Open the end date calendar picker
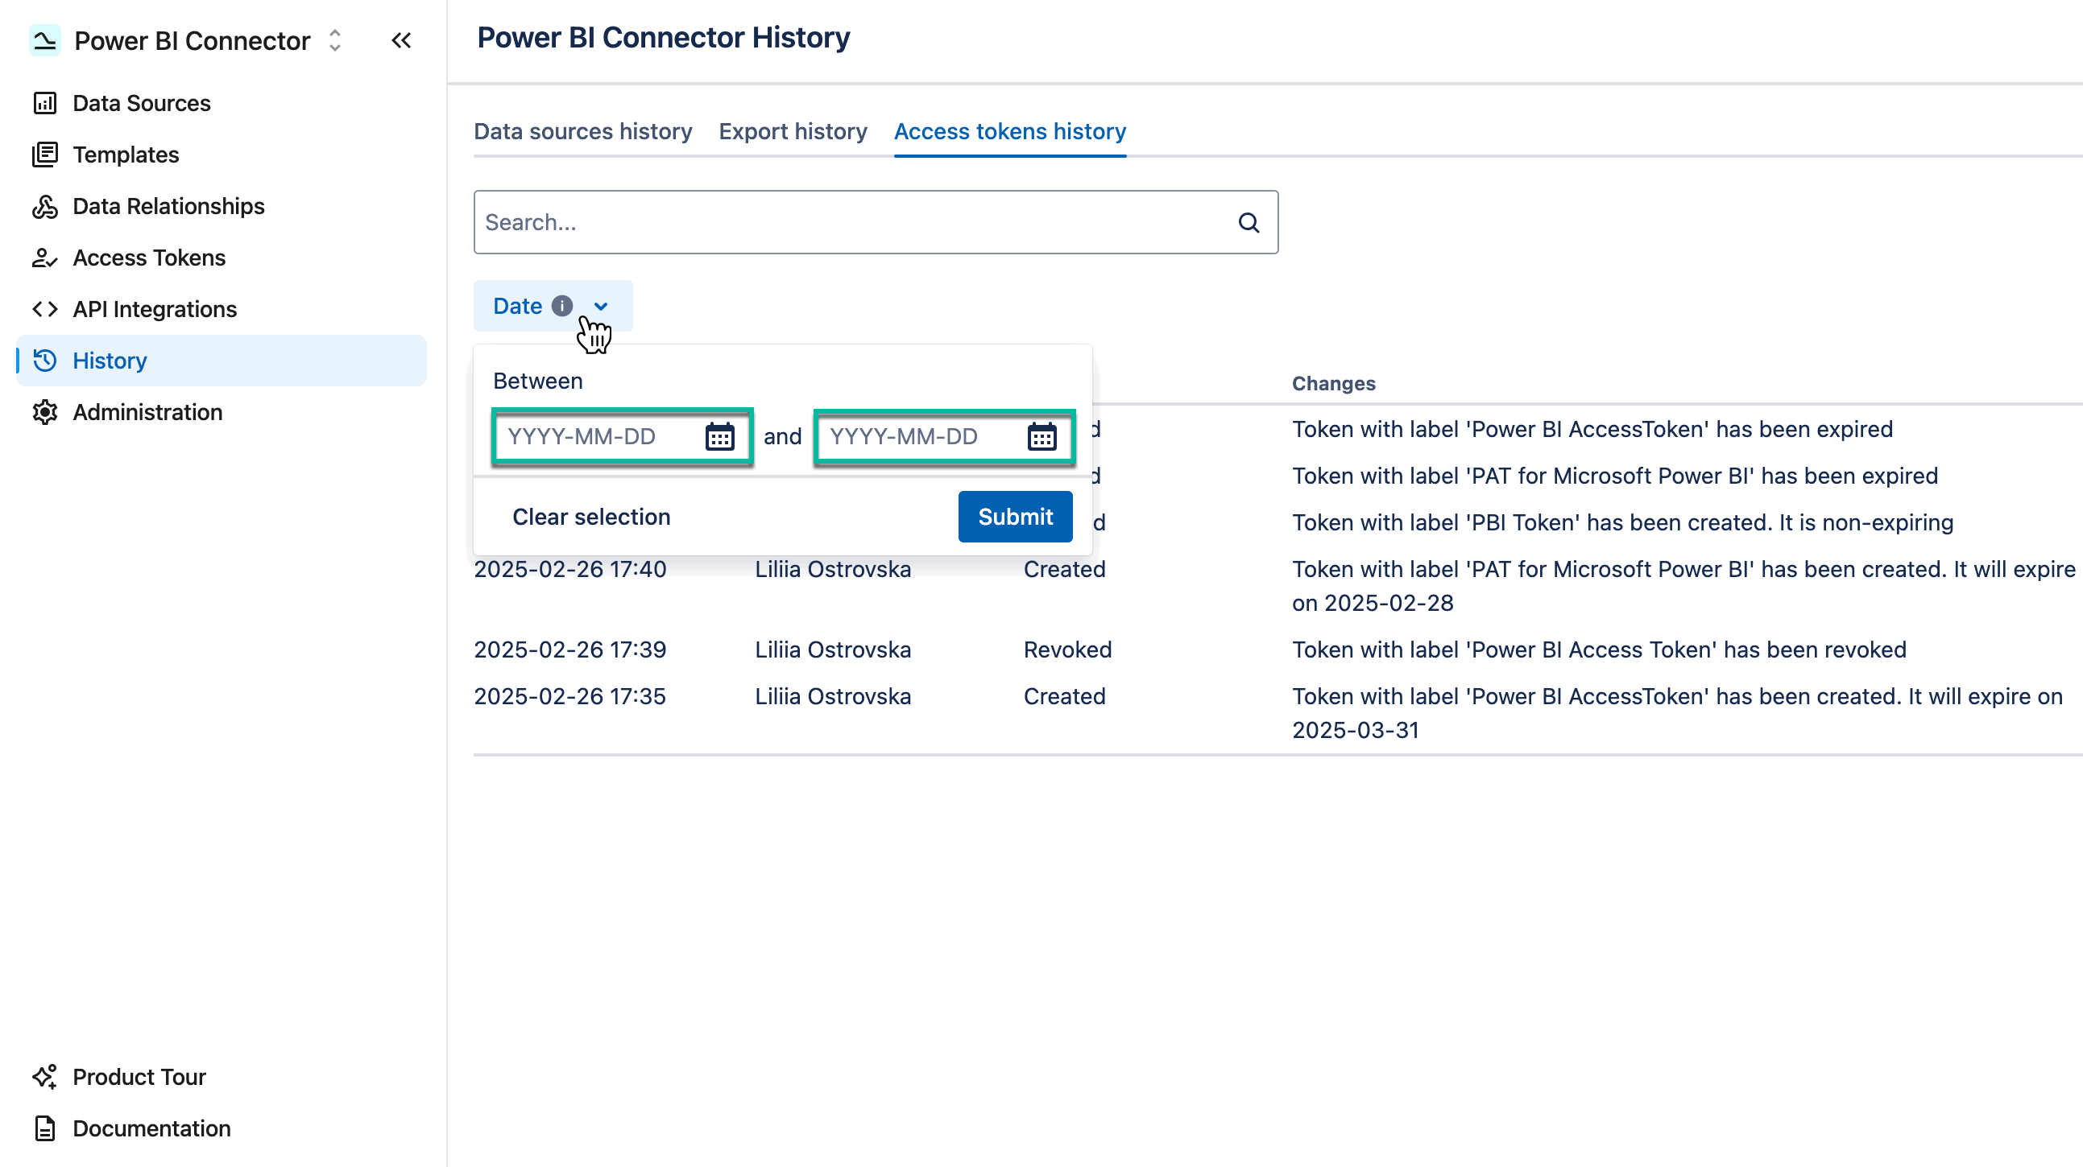The image size is (2083, 1167). (x=1042, y=436)
